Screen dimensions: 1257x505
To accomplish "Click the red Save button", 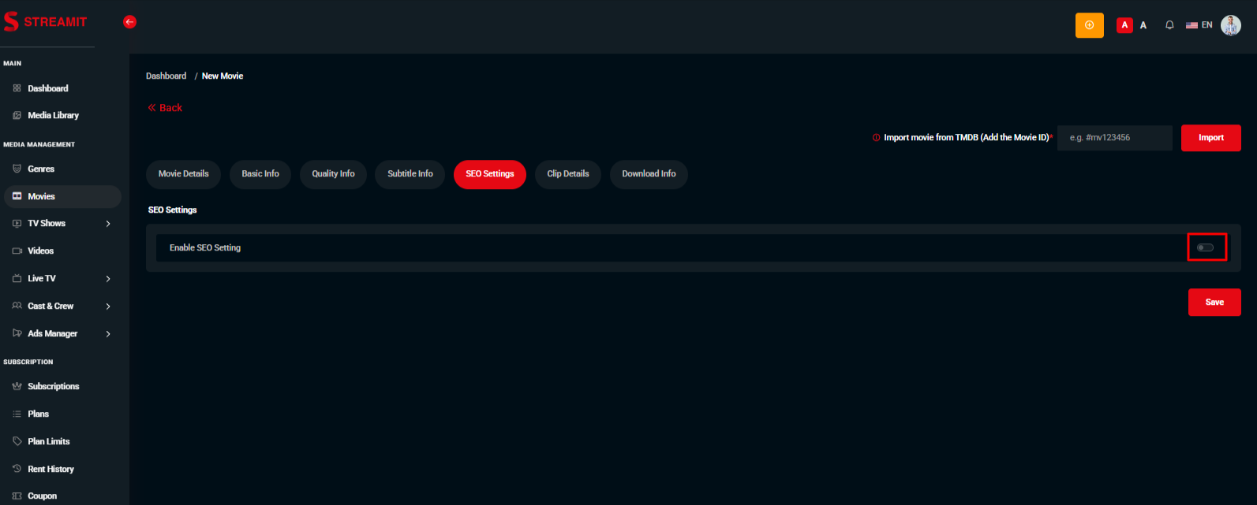I will [1214, 303].
